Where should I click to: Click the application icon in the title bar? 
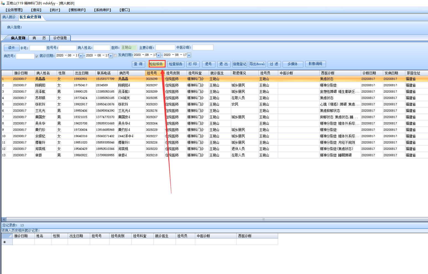click(3, 3)
